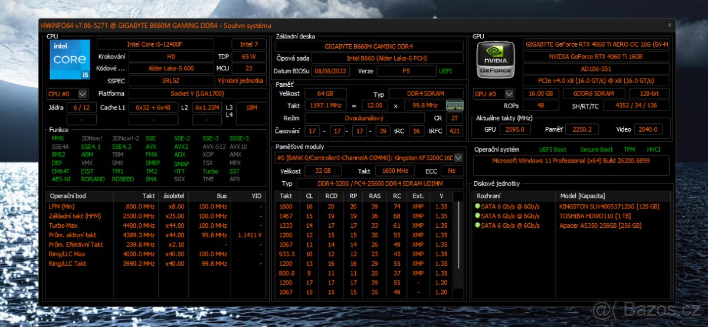Viewport: 708px width, 327px height.
Task: Click the 18M L3 cache value
Action: 251,107
